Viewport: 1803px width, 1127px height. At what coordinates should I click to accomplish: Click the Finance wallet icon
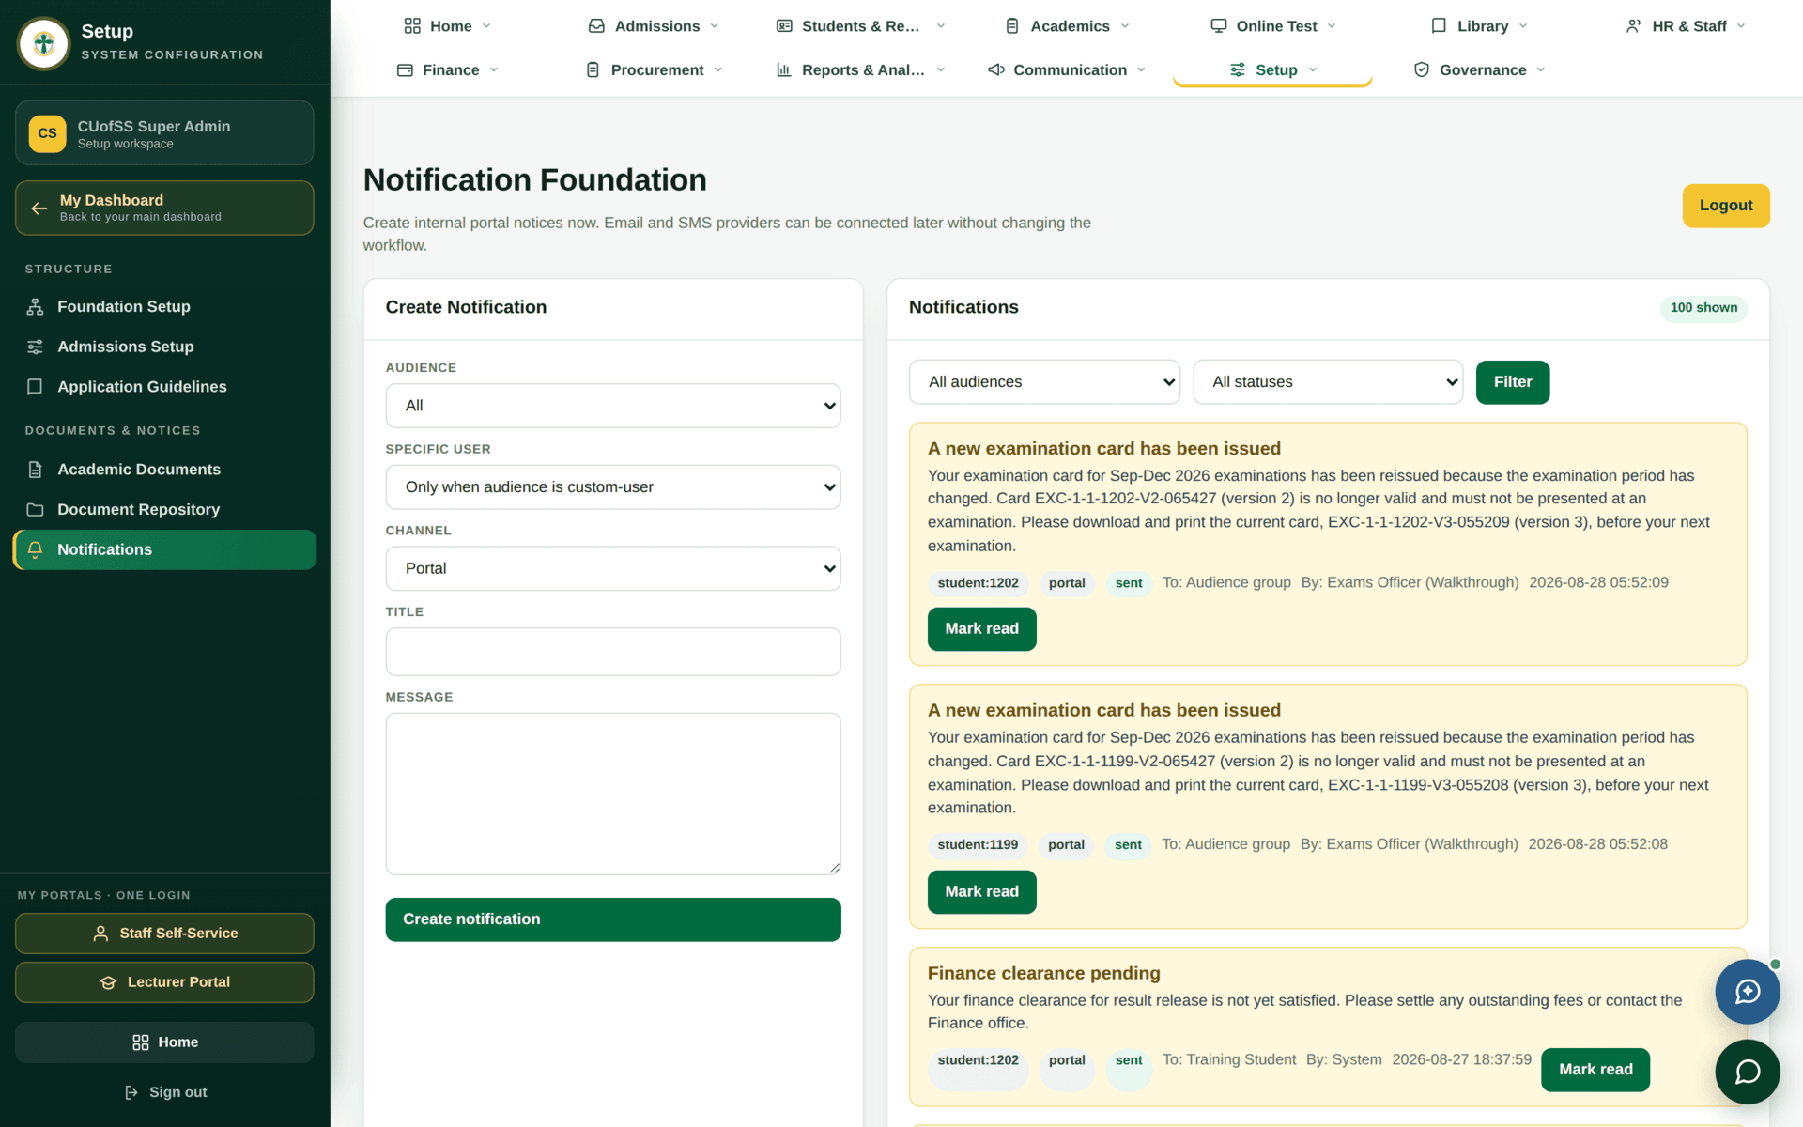tap(405, 70)
